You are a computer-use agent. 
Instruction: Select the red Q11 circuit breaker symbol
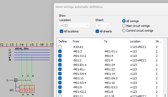(x=27, y=89)
